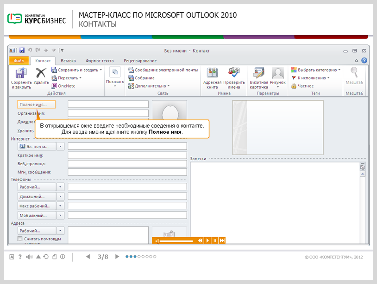Open the Forward (Переслать) dropdown
The width and height of the screenshot is (377, 284).
coord(80,78)
